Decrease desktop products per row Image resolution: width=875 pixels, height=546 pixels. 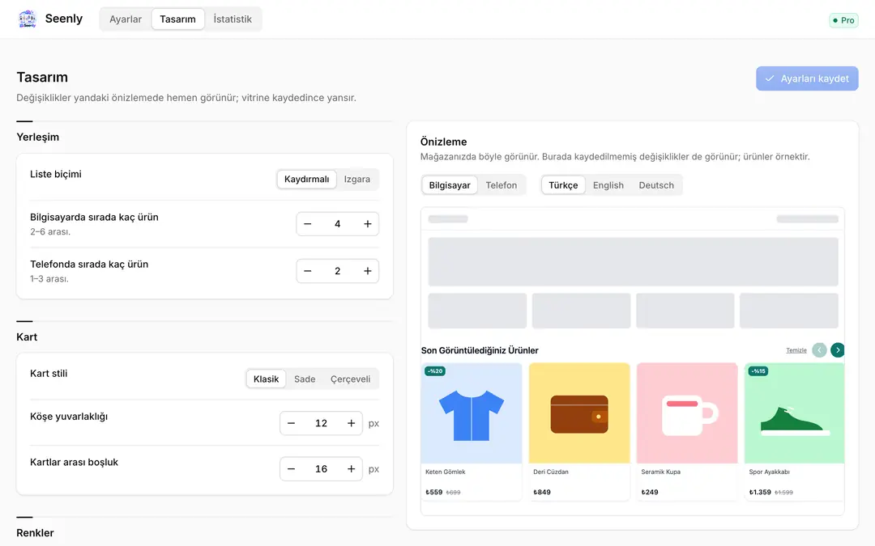(308, 224)
